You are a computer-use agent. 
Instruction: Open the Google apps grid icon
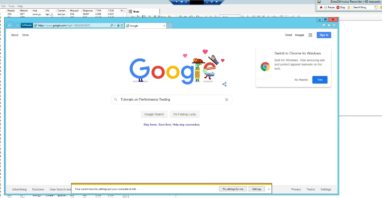pos(311,35)
